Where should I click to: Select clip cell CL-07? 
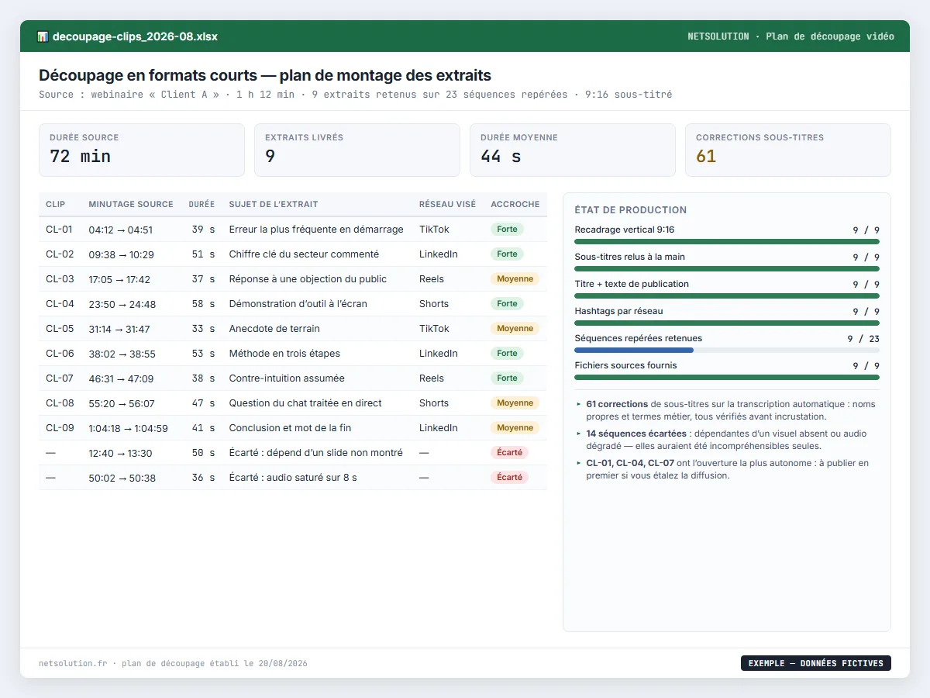click(x=60, y=378)
